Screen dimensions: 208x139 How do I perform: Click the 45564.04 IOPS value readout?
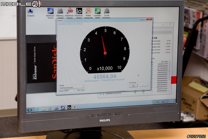pyautogui.click(x=105, y=76)
